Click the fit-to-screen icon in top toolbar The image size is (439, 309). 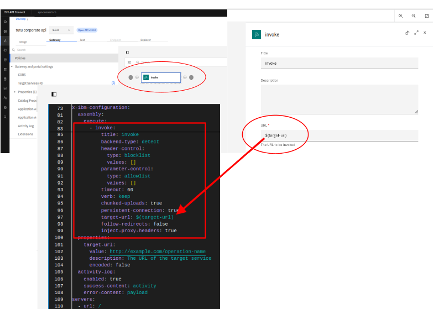pos(427,16)
